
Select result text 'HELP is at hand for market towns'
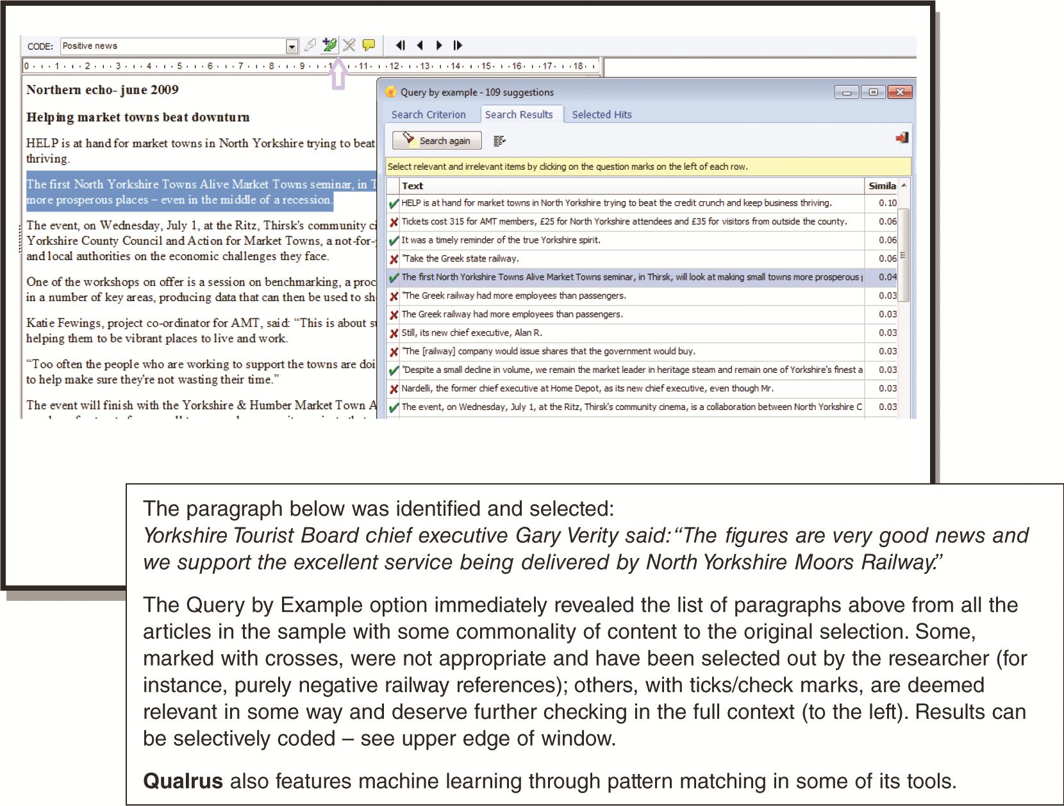[x=617, y=203]
